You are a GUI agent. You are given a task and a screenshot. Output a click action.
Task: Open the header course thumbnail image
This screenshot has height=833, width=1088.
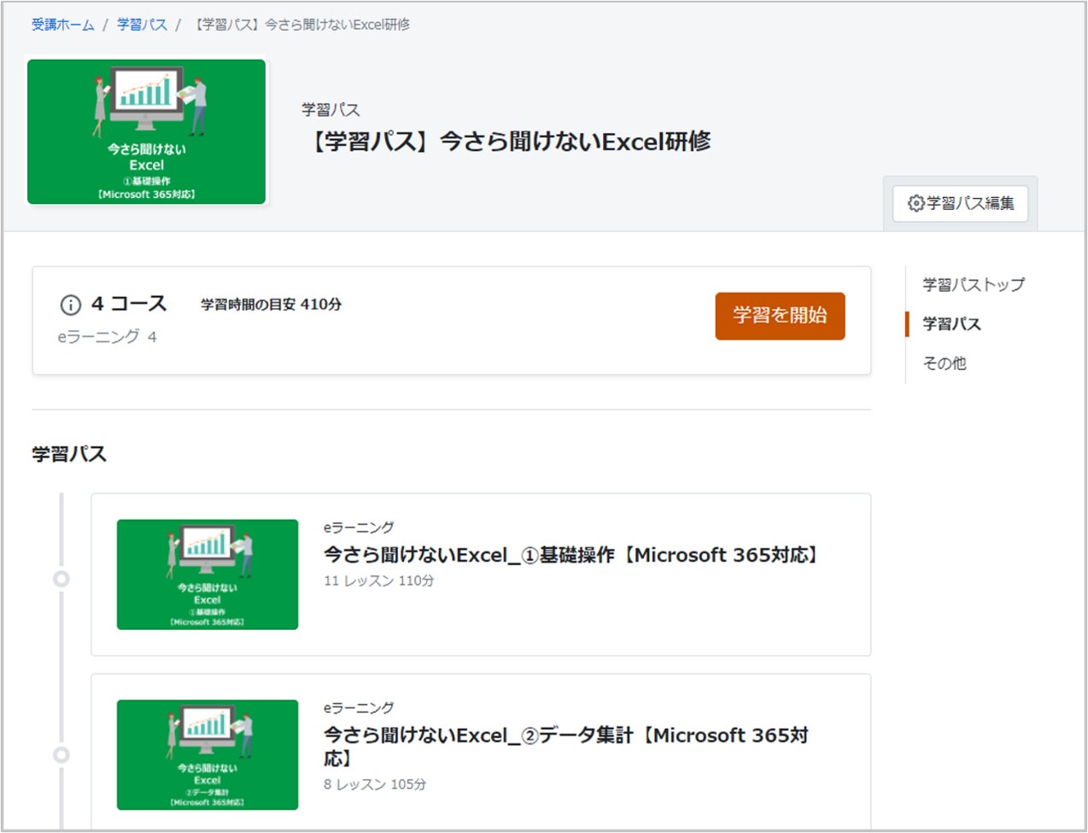[x=147, y=131]
